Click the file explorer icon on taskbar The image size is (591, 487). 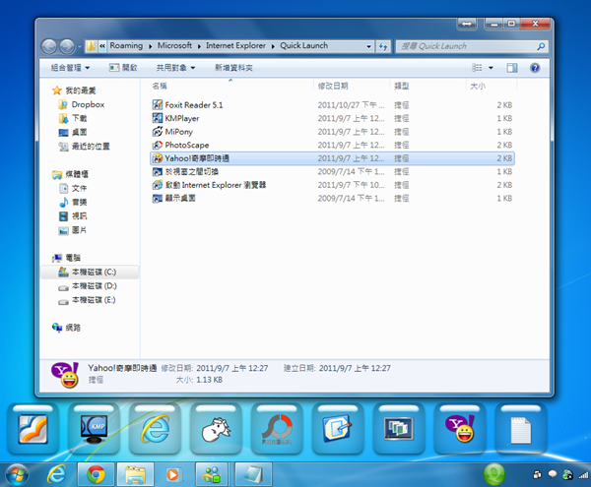(135, 474)
